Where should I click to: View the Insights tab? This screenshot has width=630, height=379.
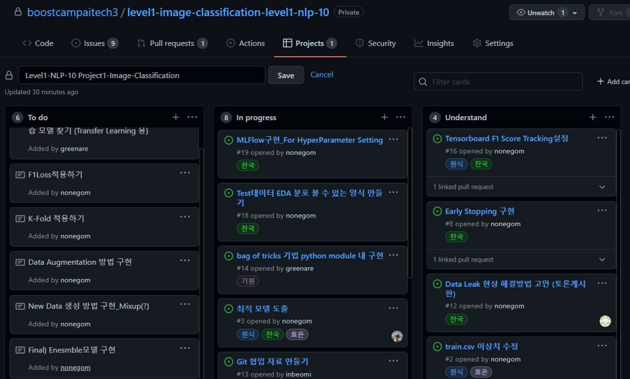[x=434, y=43]
